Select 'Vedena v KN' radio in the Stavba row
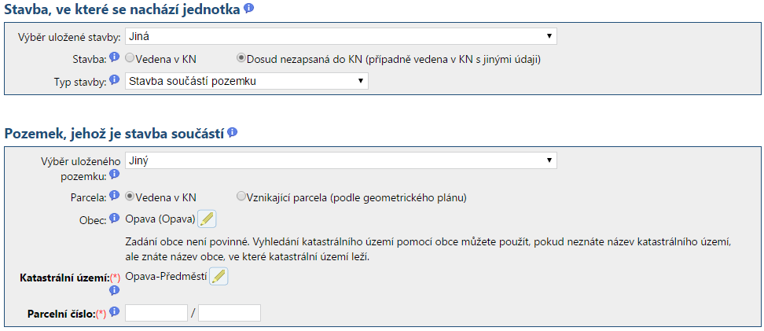 130,58
